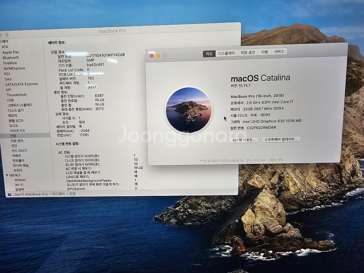This screenshot has height=273, width=364.
Task: Select Apple Pay in the sidebar
Action: (11, 52)
